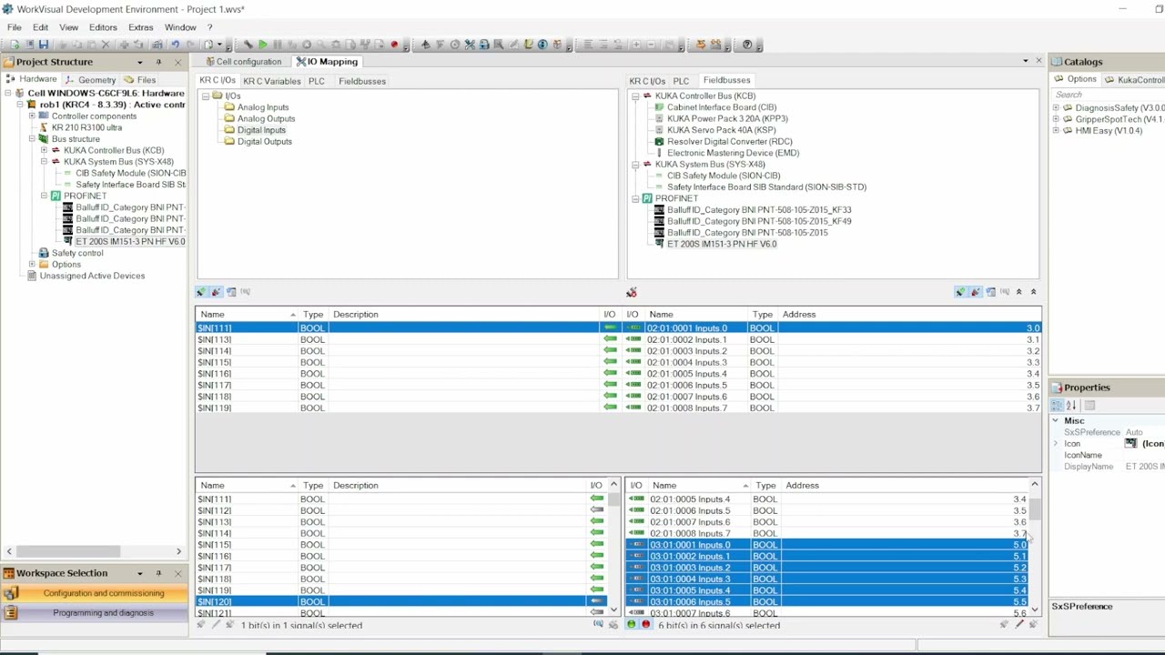Image resolution: width=1165 pixels, height=655 pixels.
Task: Click the Digital Inputs folder icon
Action: pos(229,130)
